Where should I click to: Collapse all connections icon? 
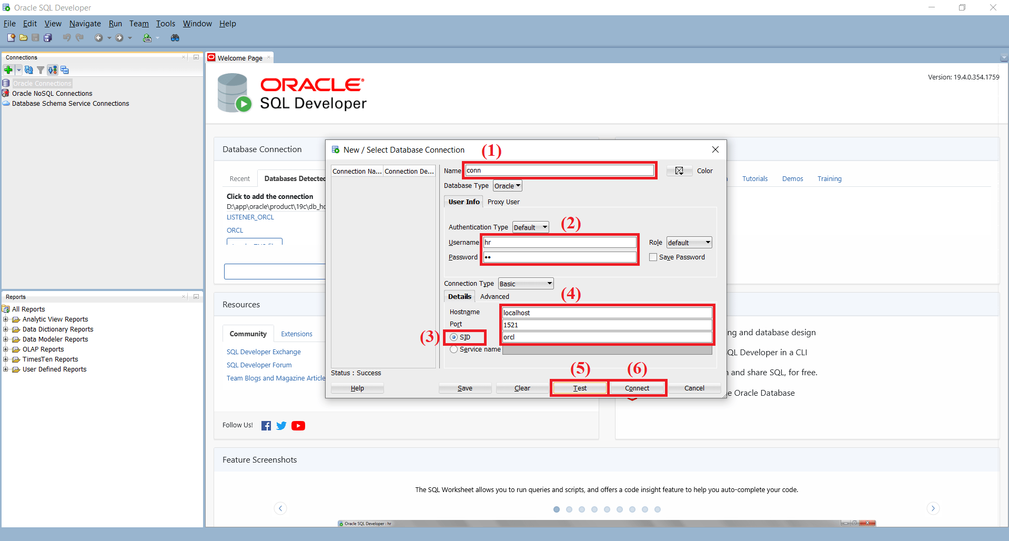tap(65, 70)
